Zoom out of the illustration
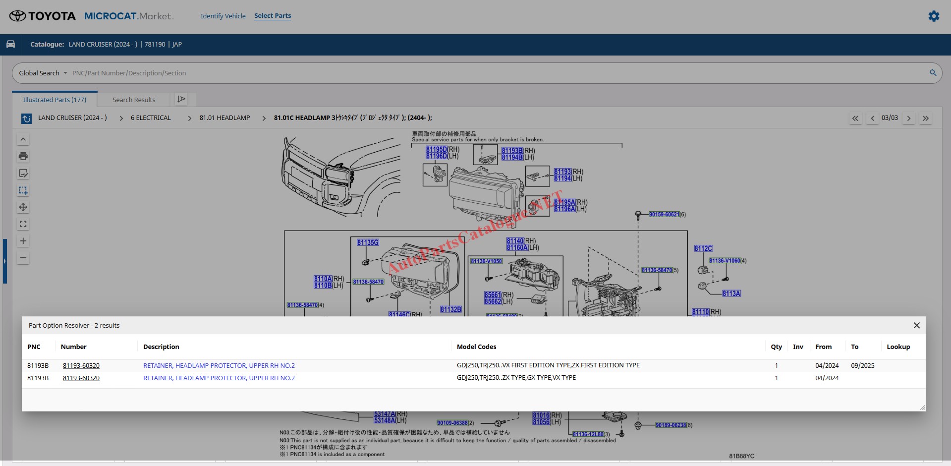 tap(23, 258)
